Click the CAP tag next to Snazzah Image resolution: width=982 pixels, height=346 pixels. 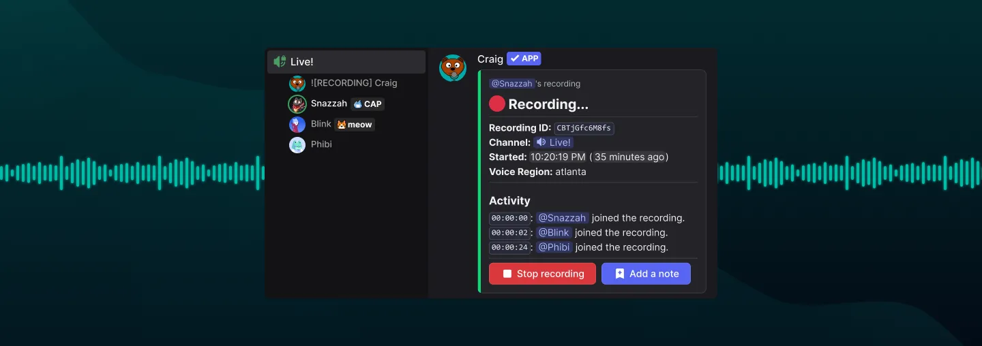(x=368, y=104)
